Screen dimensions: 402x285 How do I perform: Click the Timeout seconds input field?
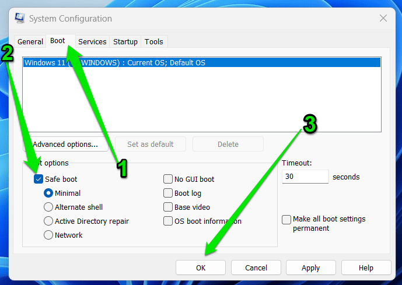click(x=305, y=177)
